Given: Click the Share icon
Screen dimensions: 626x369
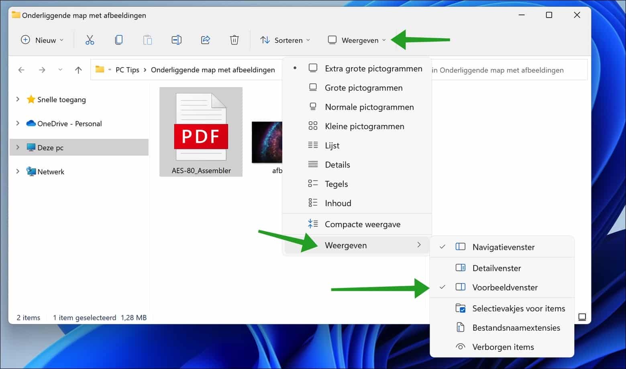Looking at the screenshot, I should coord(205,40).
